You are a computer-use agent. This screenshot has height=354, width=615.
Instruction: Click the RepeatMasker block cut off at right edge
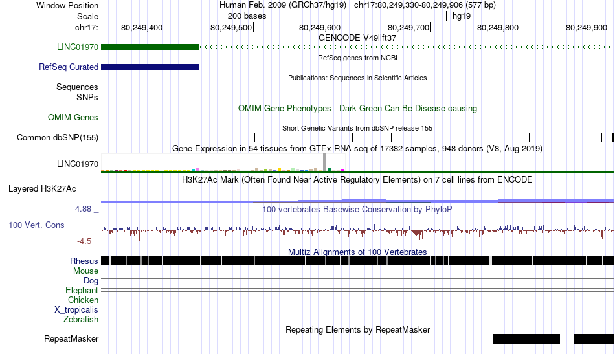(x=594, y=338)
